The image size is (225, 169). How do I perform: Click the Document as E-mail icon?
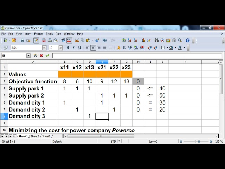(28, 40)
